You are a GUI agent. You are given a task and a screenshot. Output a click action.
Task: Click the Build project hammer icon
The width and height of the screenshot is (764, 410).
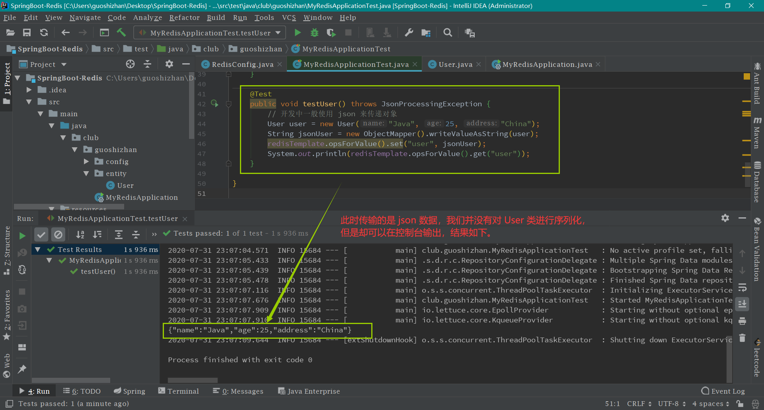click(121, 33)
